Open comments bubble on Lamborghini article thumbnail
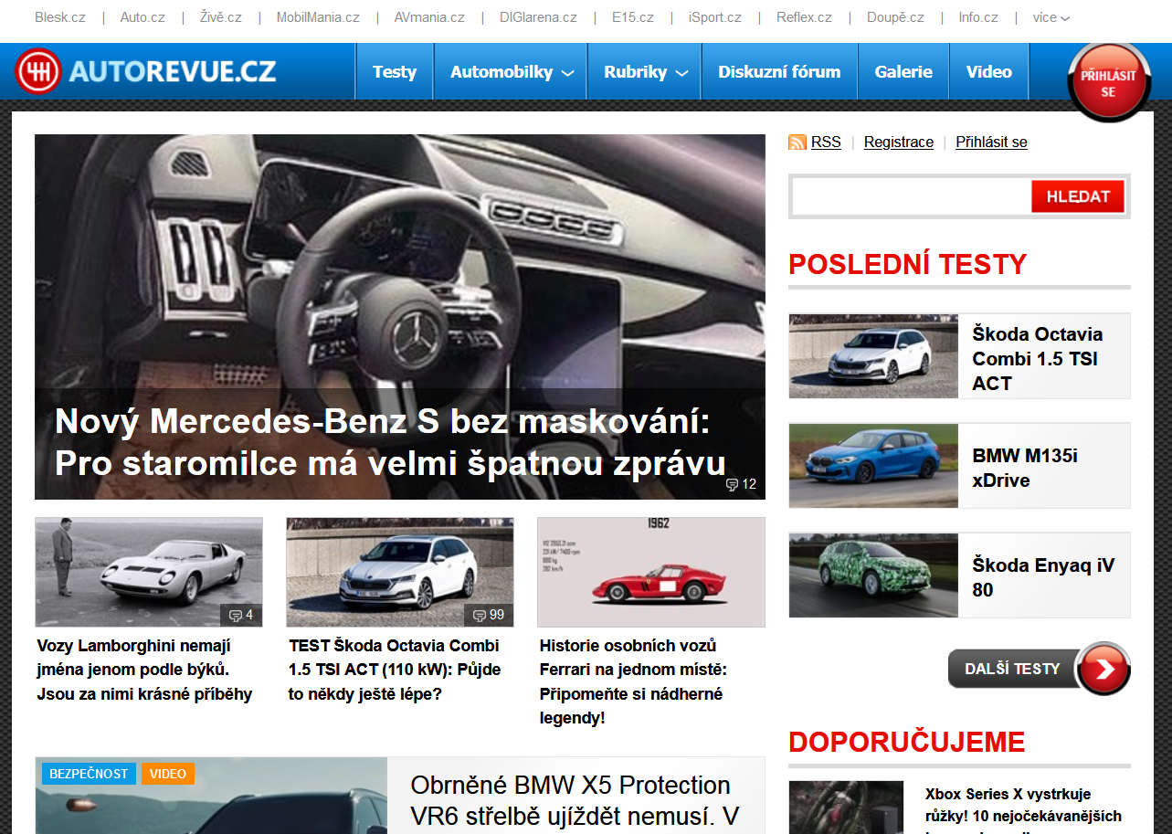 pyautogui.click(x=241, y=615)
